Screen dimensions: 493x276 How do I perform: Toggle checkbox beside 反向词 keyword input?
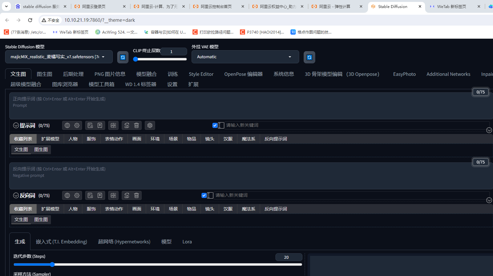tap(204, 195)
